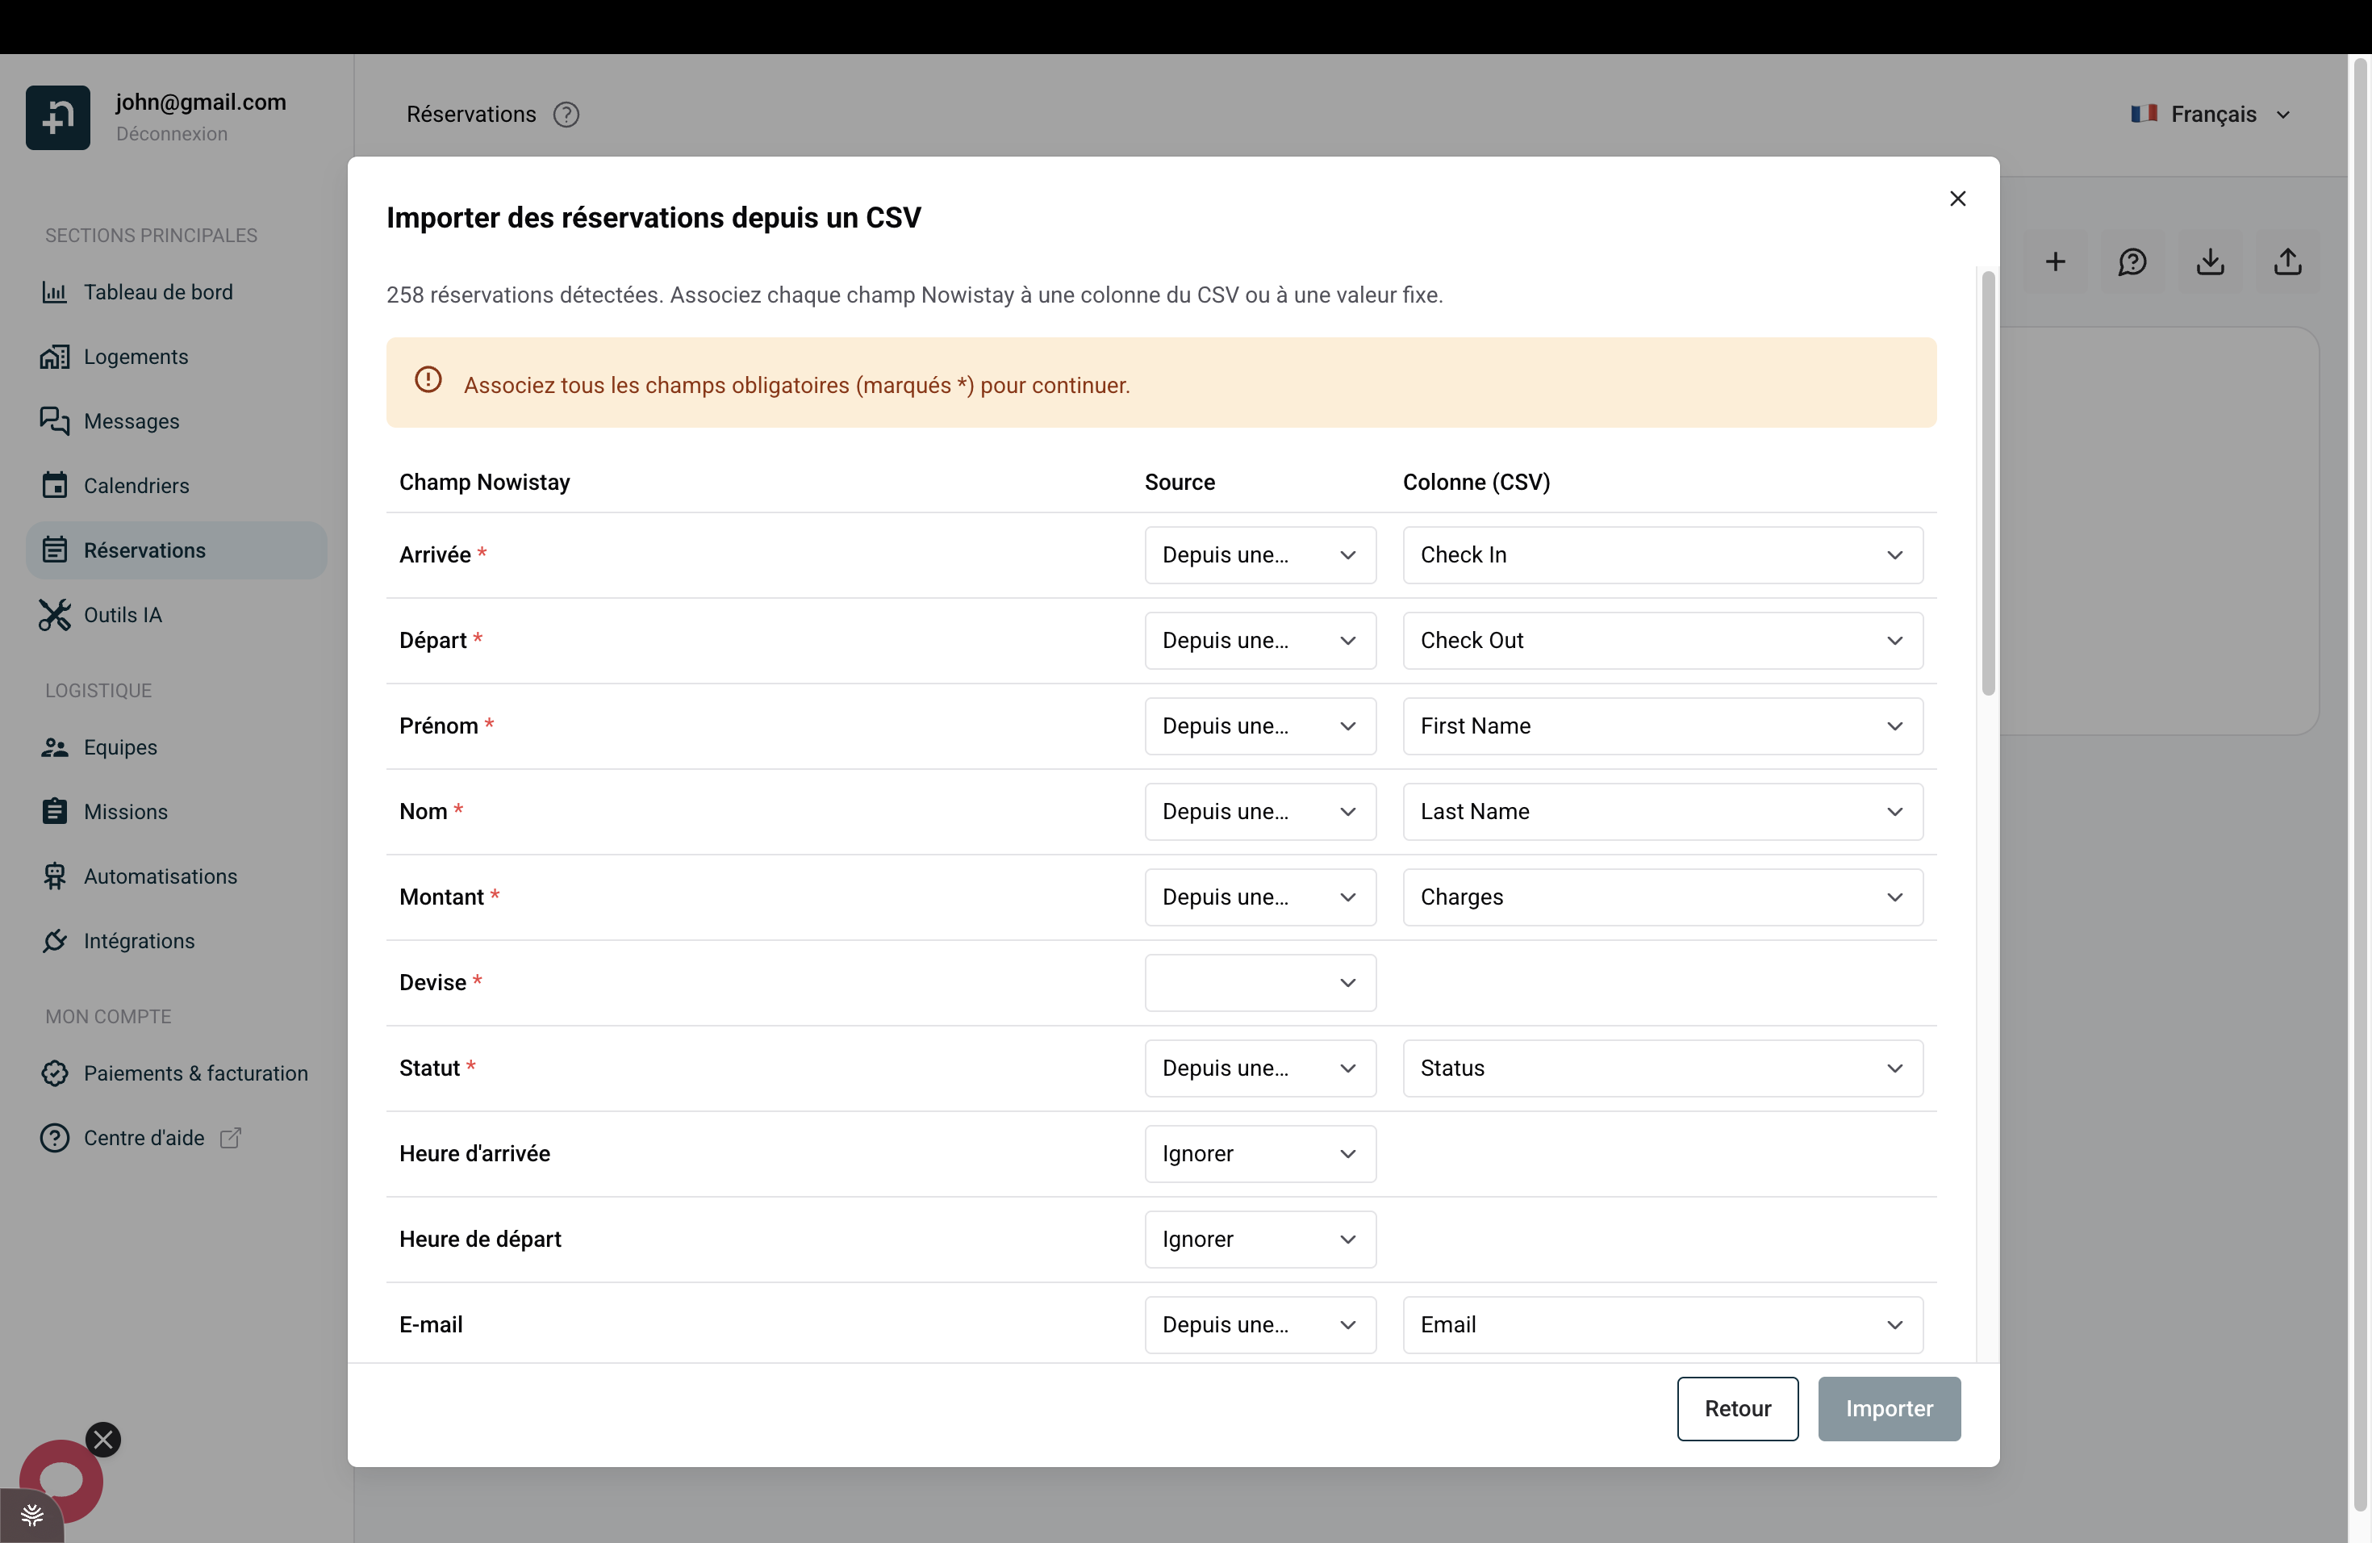Click the Missions clipboard icon
This screenshot has height=1543, width=2372.
click(x=55, y=811)
